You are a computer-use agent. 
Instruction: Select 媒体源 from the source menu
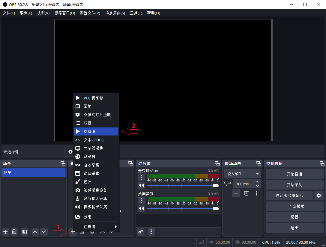(x=96, y=131)
